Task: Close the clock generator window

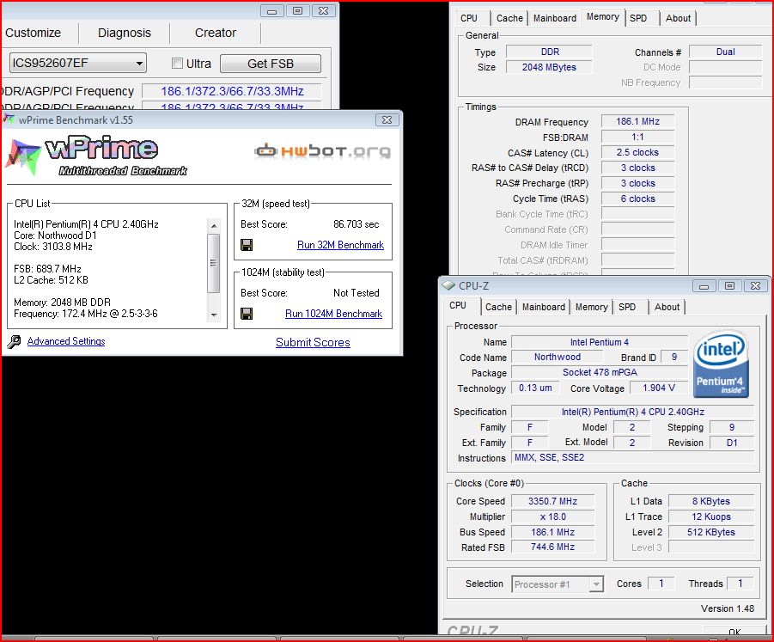Action: [323, 11]
